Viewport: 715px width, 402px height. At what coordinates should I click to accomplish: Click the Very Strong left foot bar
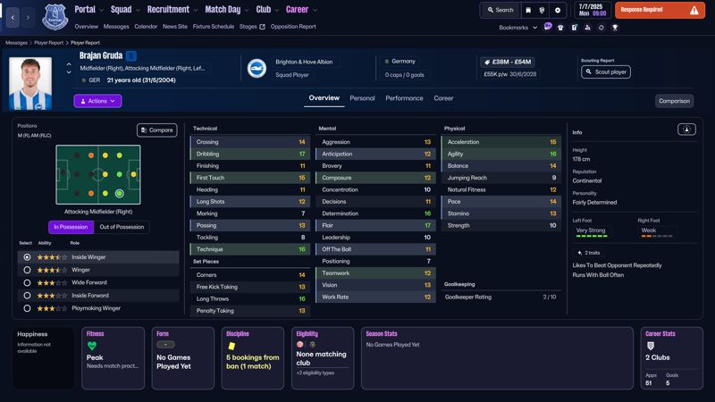(x=592, y=236)
